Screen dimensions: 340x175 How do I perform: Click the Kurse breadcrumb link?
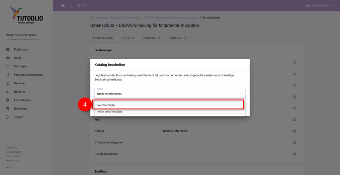pos(117,17)
